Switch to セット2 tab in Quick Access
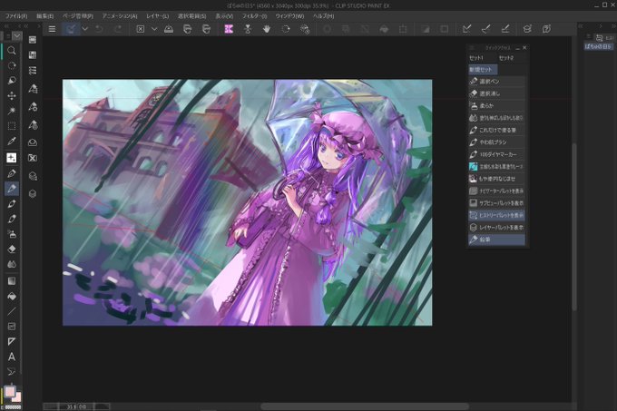Image resolution: width=617 pixels, height=411 pixels. coord(506,58)
